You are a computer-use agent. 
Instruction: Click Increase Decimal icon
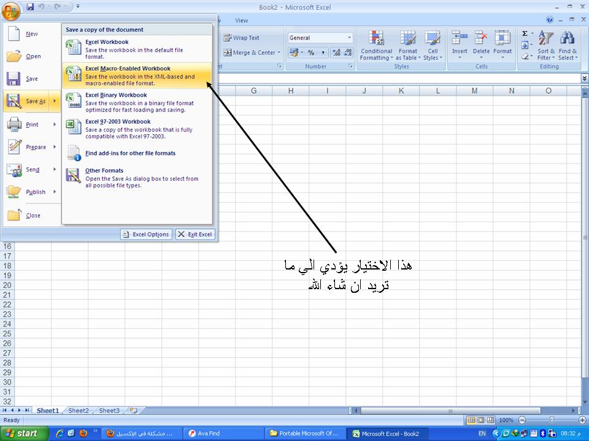[x=337, y=53]
